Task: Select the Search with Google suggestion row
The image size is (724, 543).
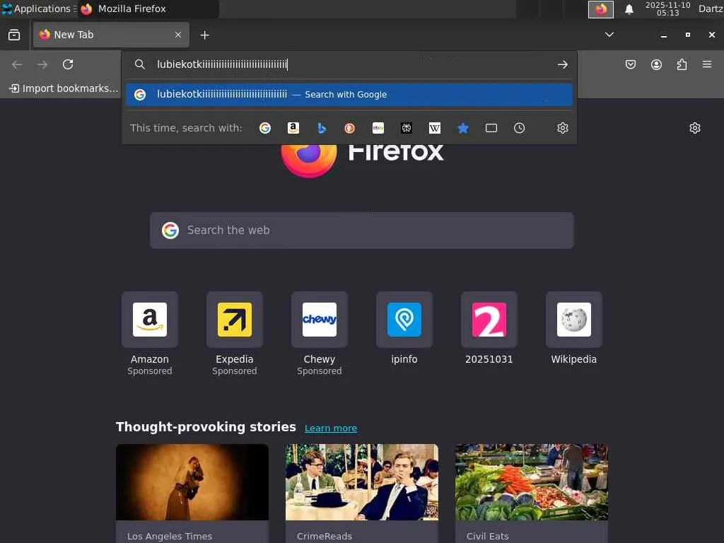Action: tap(349, 95)
